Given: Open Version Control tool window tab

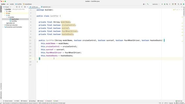Looking at the screenshot, I should pyautogui.click(x=8, y=101).
